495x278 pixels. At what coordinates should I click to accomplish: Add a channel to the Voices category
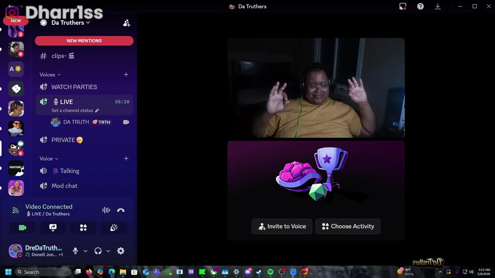pos(126,75)
